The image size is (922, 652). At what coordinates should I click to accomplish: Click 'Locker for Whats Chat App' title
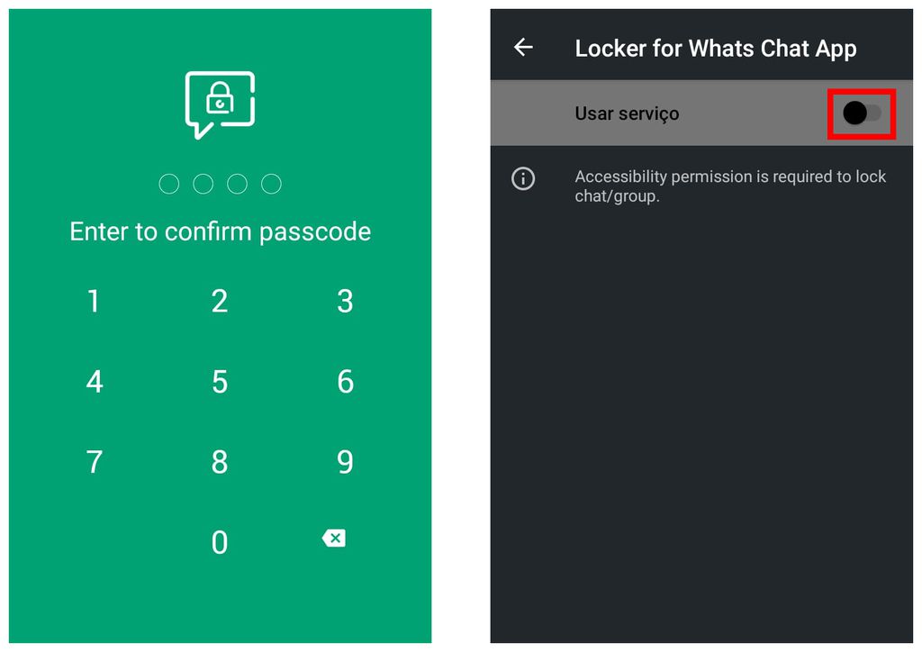coord(716,49)
